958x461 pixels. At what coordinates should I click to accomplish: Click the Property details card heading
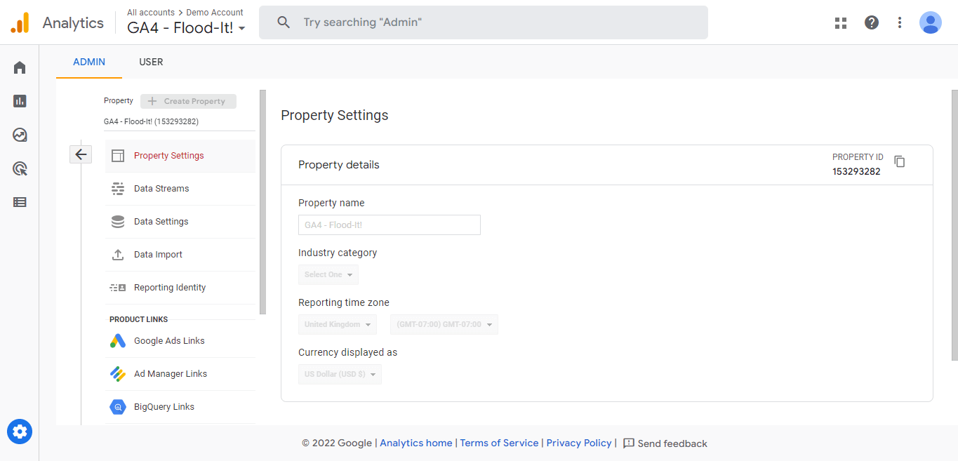[x=339, y=165]
